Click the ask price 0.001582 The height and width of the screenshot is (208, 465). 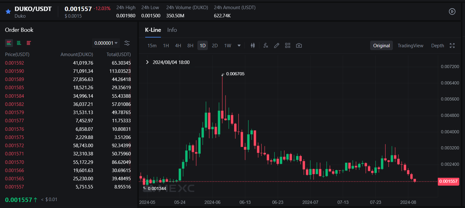click(14, 104)
